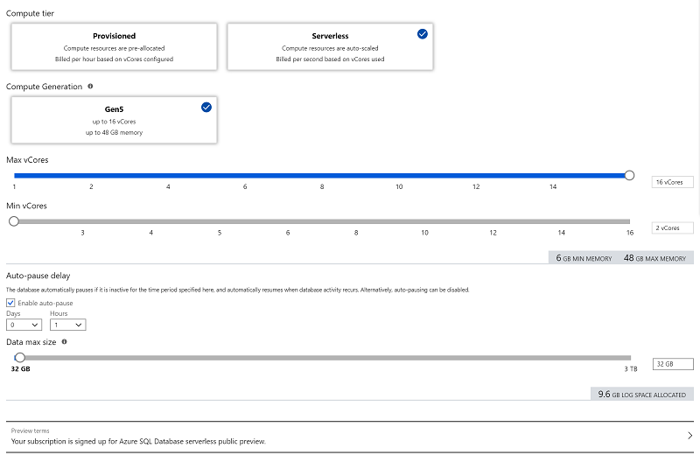Image resolution: width=700 pixels, height=462 pixels.
Task: Click the Data max size info icon
Action: [x=64, y=342]
